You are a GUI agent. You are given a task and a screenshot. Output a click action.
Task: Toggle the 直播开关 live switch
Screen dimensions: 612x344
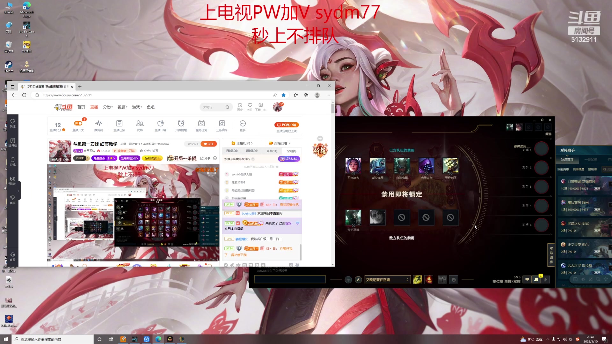coord(78,124)
